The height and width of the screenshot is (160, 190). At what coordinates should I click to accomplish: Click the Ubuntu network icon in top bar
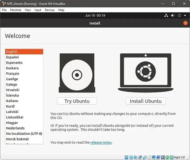pyautogui.click(x=166, y=16)
